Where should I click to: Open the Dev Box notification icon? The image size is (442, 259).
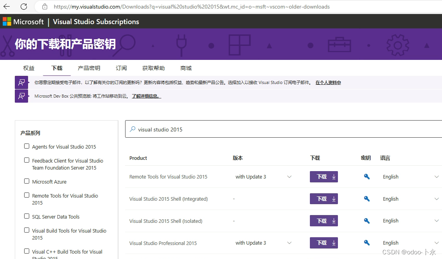point(21,96)
